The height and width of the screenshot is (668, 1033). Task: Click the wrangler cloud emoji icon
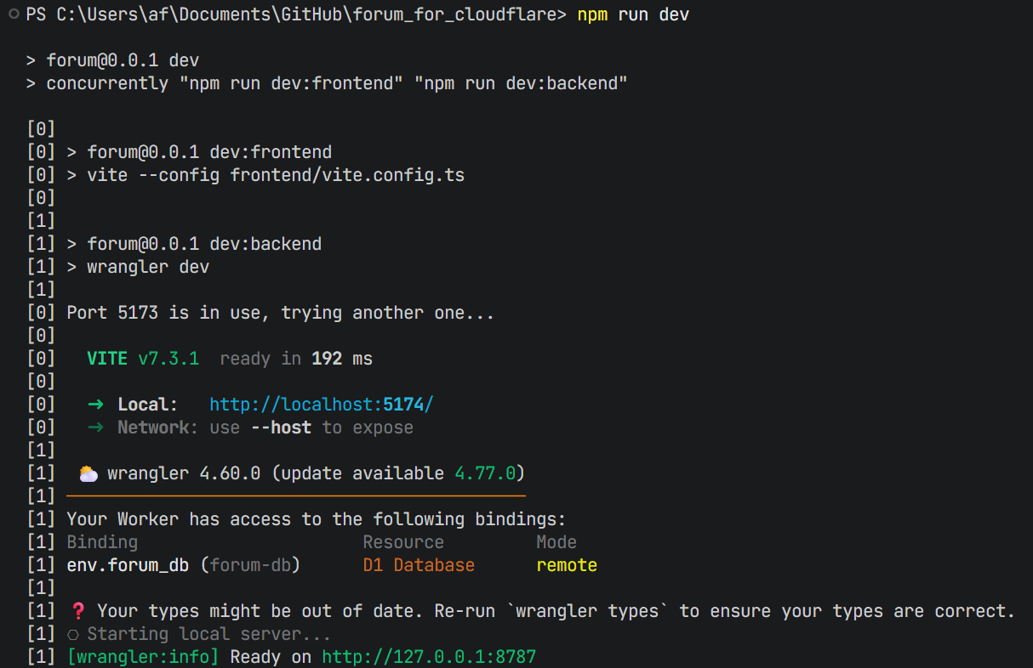88,473
